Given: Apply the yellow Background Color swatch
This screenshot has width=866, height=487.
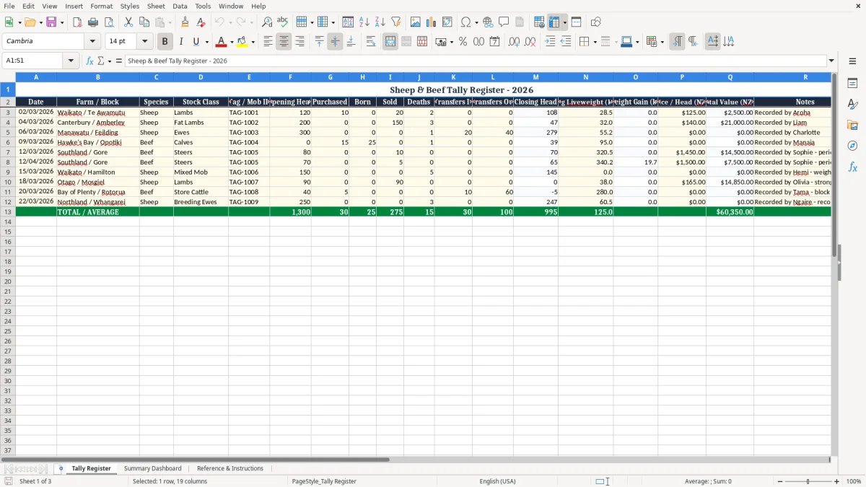Looking at the screenshot, I should coord(242,42).
